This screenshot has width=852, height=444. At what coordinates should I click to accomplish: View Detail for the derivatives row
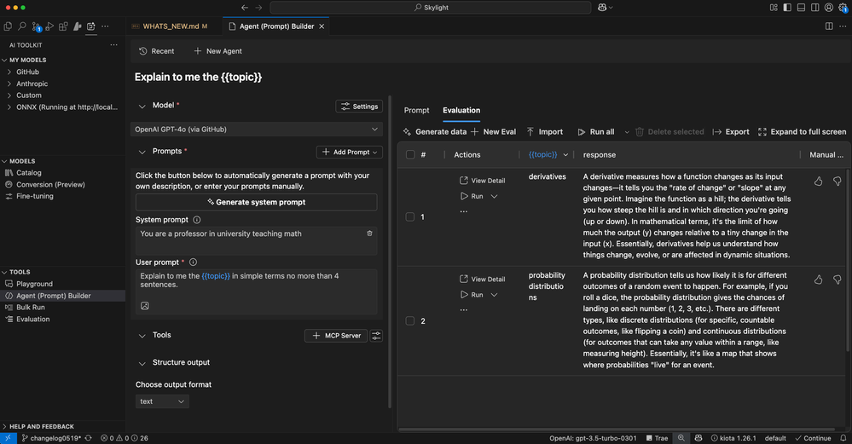tap(482, 181)
